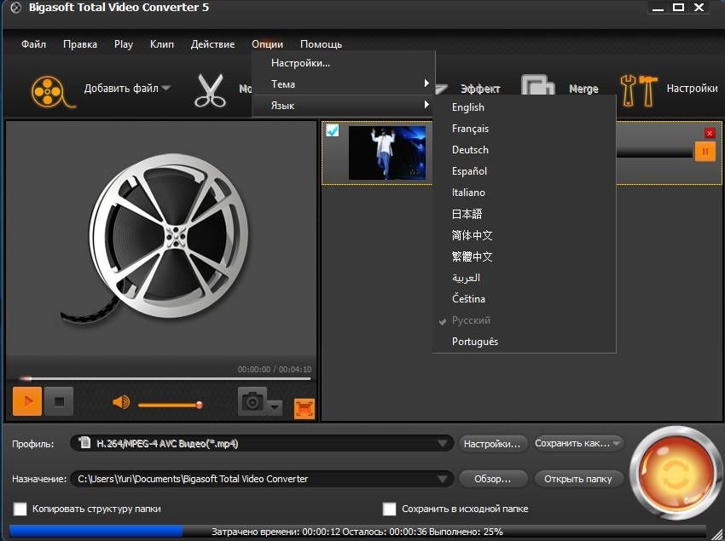Select checked Русский language
725x541 pixels.
[524, 320]
